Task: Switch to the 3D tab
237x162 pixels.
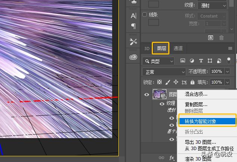Action: pyautogui.click(x=147, y=49)
